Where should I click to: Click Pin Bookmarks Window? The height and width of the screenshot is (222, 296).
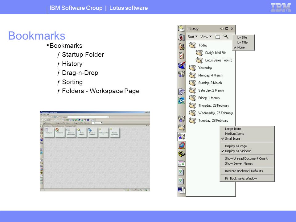click(247, 179)
